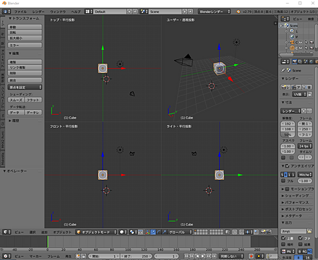The height and width of the screenshot is (260, 318).
Task: Play the animation in reverse
Action: [197, 256]
